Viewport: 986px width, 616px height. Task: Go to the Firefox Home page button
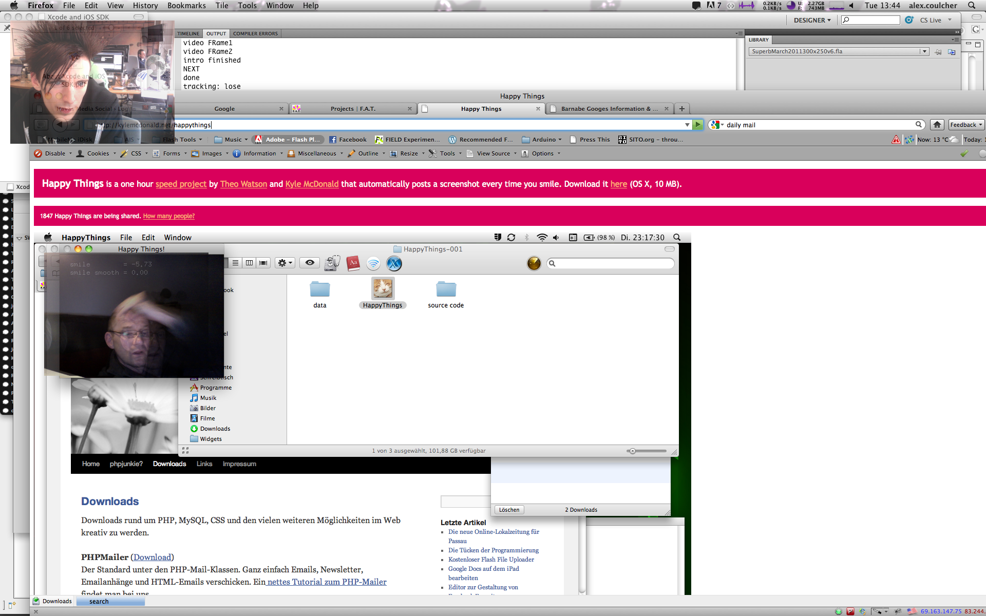(x=937, y=125)
